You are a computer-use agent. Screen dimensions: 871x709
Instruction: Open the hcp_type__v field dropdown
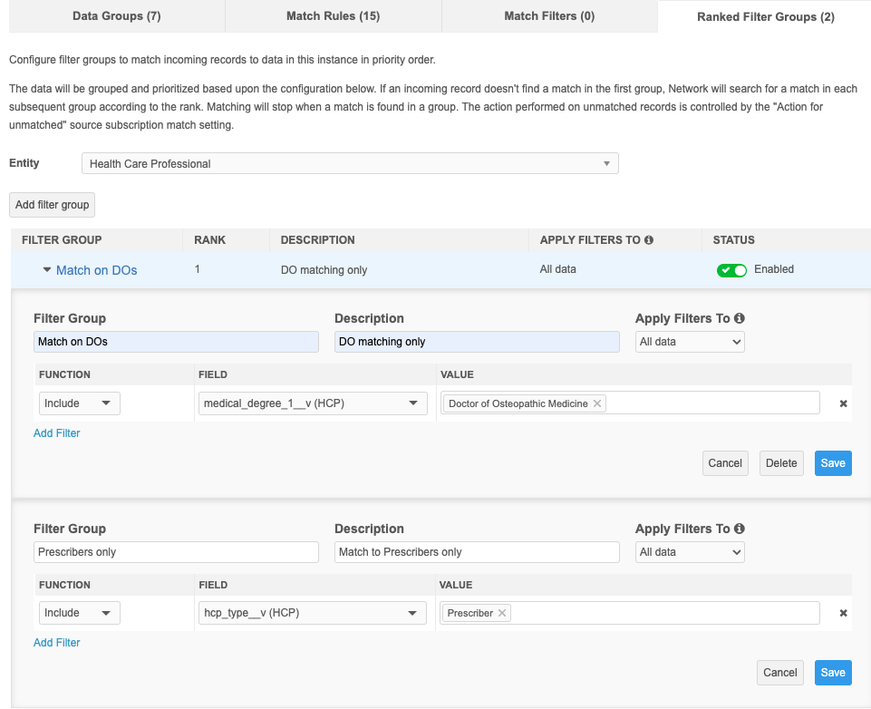coord(313,613)
